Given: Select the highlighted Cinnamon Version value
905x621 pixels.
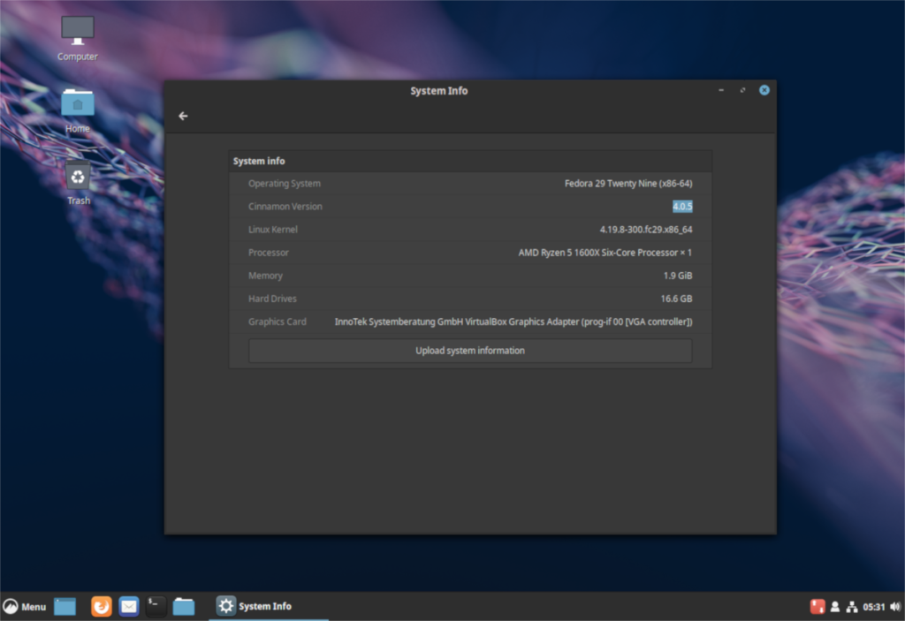Looking at the screenshot, I should [681, 206].
